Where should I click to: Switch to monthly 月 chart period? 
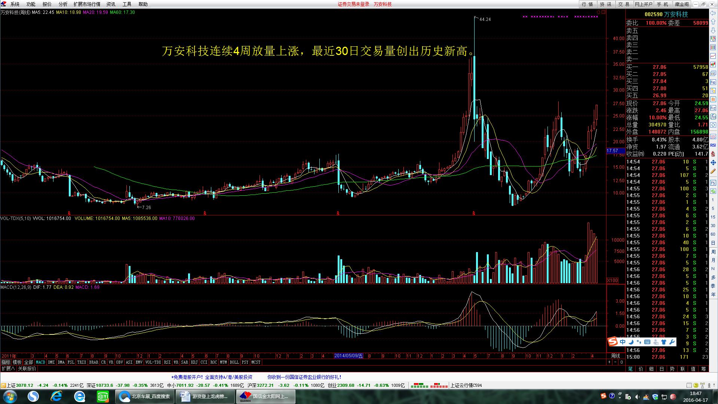pyautogui.click(x=713, y=260)
